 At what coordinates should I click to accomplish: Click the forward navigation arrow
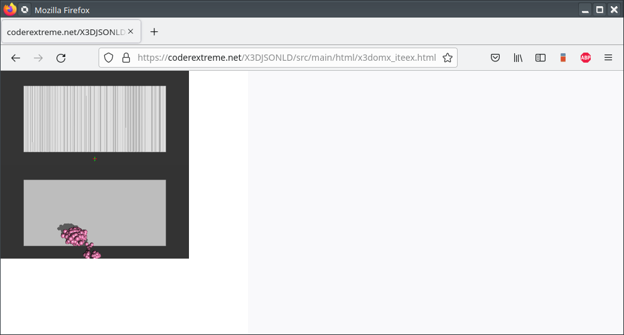point(38,58)
